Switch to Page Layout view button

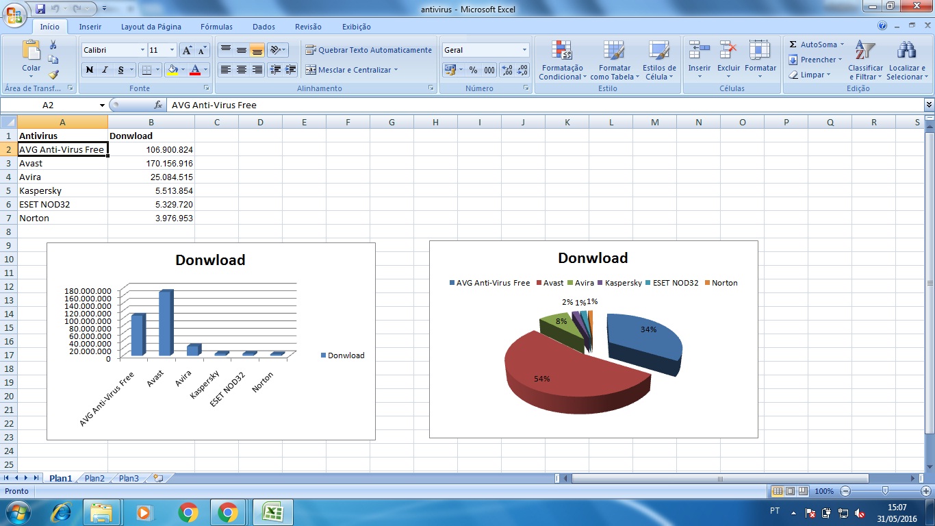[x=790, y=491]
